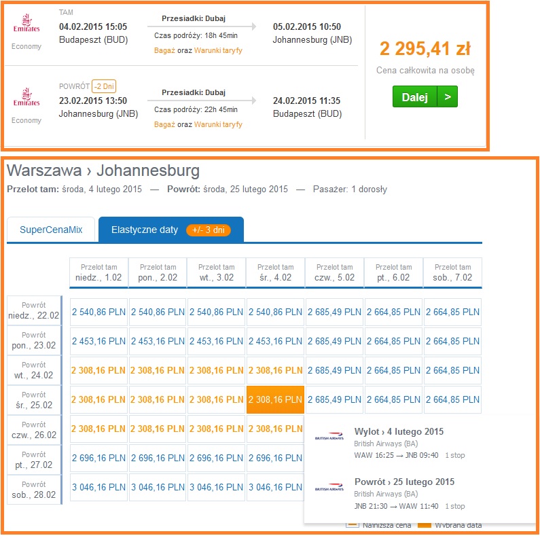Image resolution: width=540 pixels, height=540 pixels.
Task: Select return row śr., 25.02
Action: pyautogui.click(x=34, y=400)
